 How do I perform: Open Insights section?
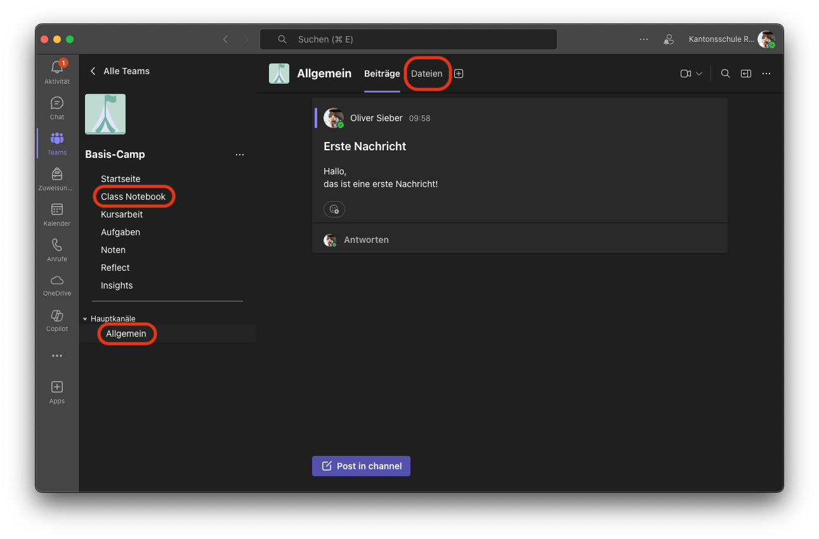pos(117,285)
